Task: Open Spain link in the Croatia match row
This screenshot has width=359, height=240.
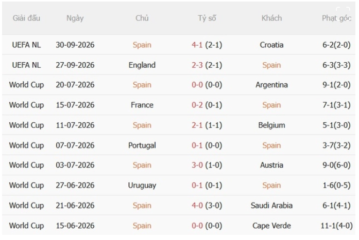Action: coord(142,45)
